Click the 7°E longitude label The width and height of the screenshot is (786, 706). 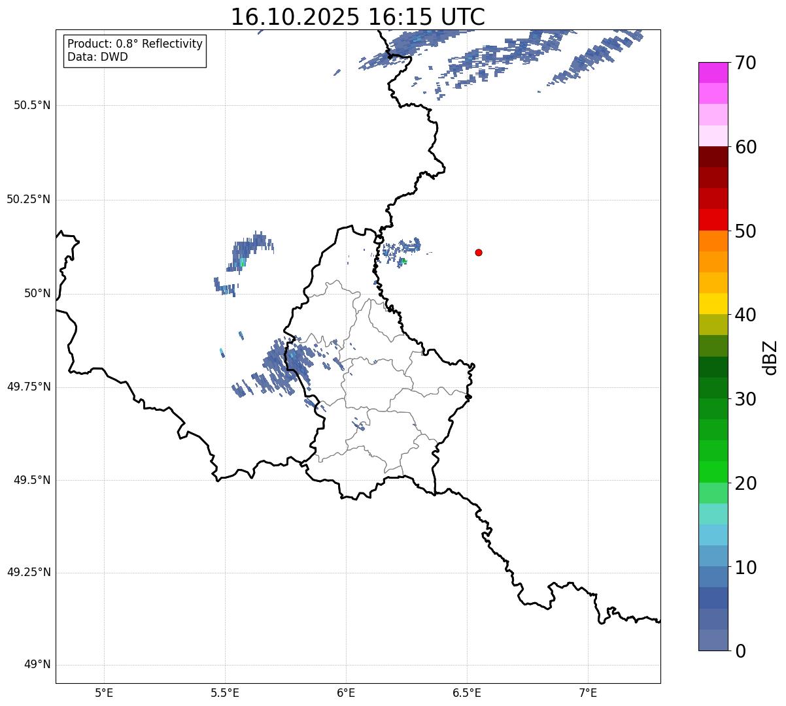(588, 692)
